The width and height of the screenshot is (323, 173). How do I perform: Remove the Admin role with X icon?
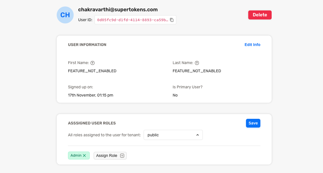click(84, 156)
